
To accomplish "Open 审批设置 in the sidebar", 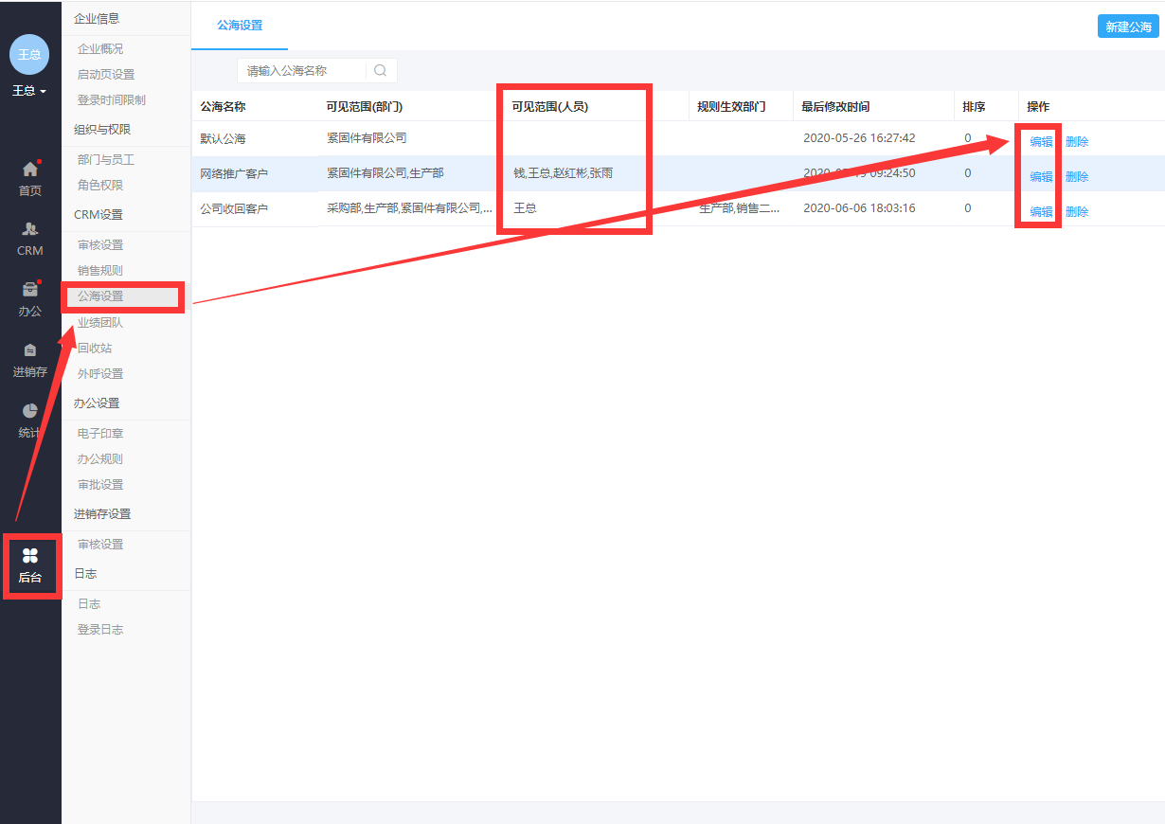I will click(100, 484).
